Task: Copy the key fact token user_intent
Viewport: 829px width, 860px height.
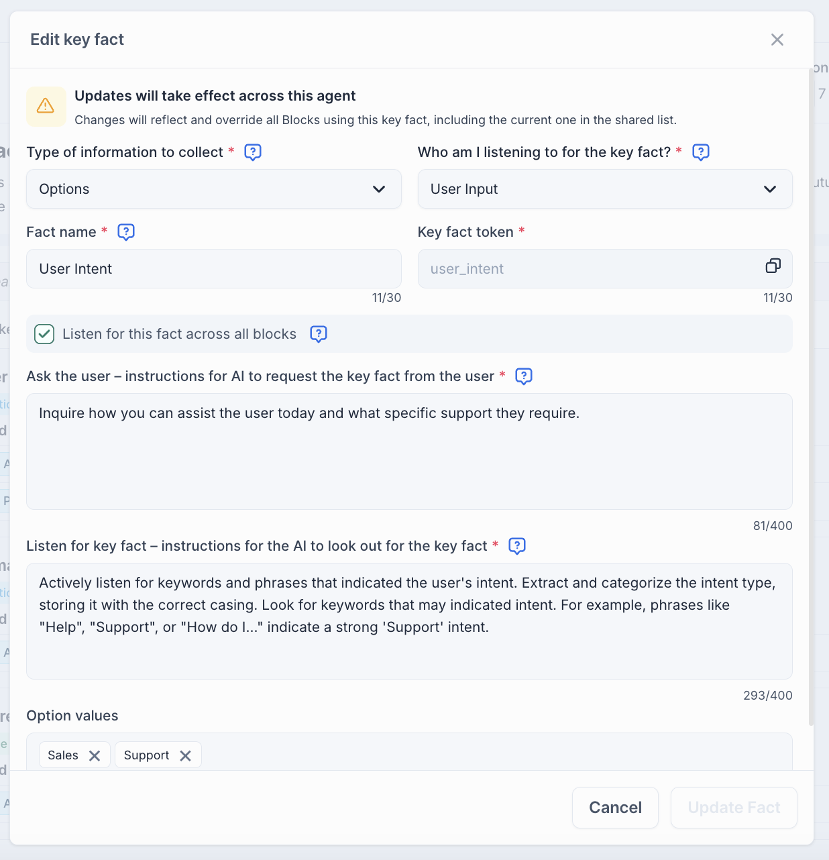Action: click(773, 266)
